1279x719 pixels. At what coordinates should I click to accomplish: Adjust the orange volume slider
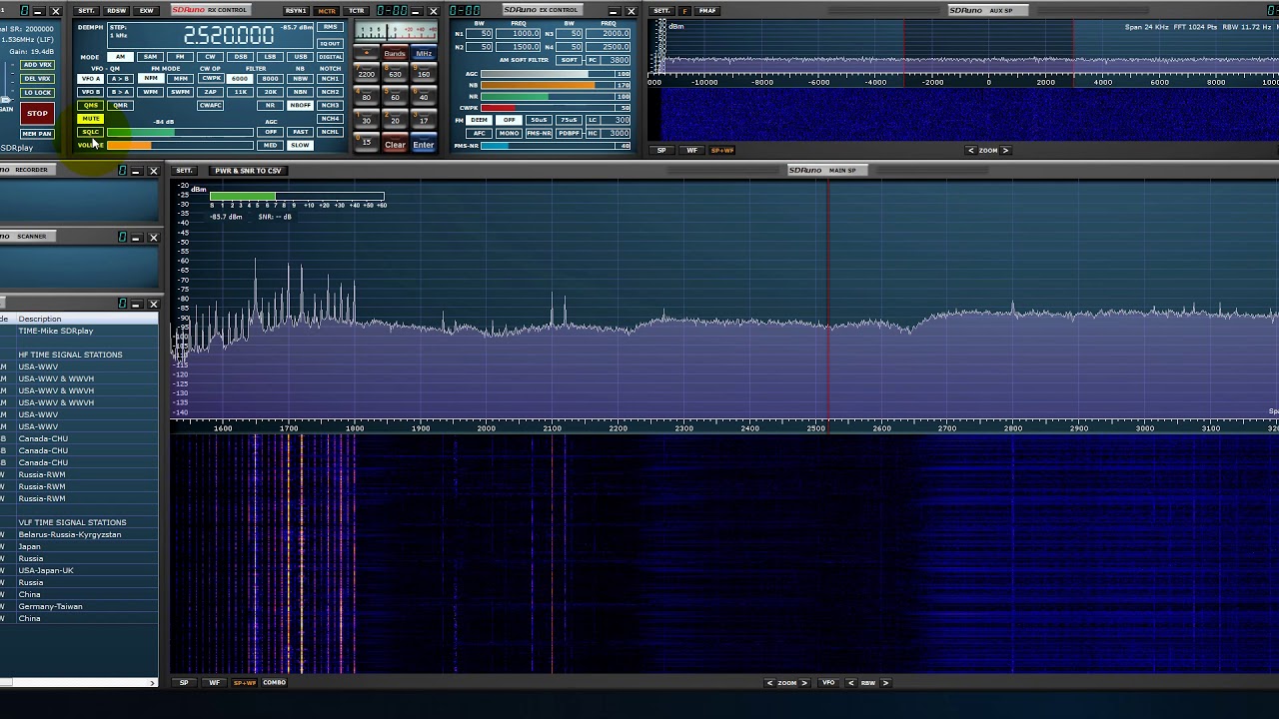click(x=180, y=146)
